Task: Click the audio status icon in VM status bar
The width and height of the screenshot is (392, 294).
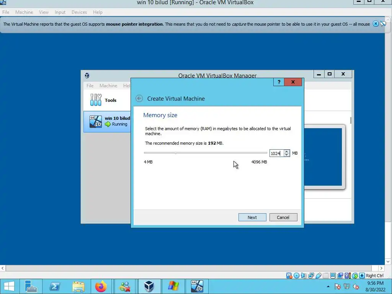Action: [x=304, y=276]
